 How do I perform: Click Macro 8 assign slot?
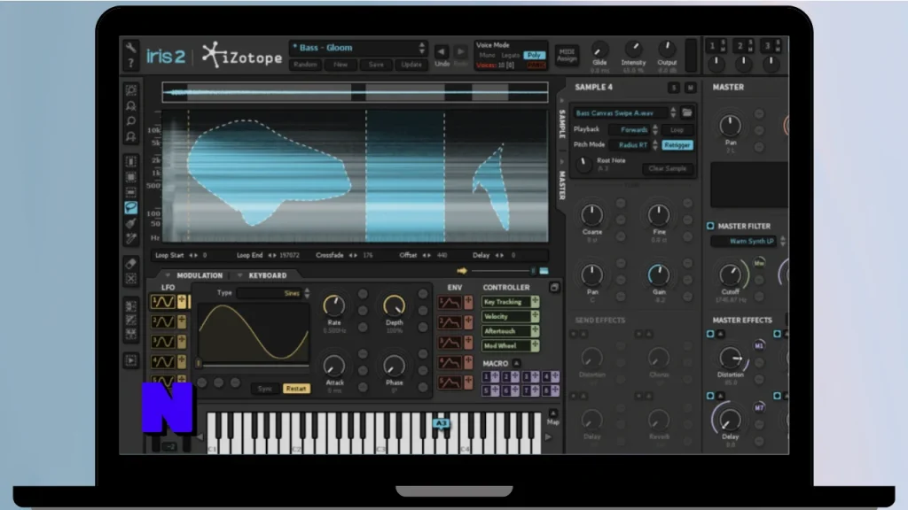[x=551, y=390]
